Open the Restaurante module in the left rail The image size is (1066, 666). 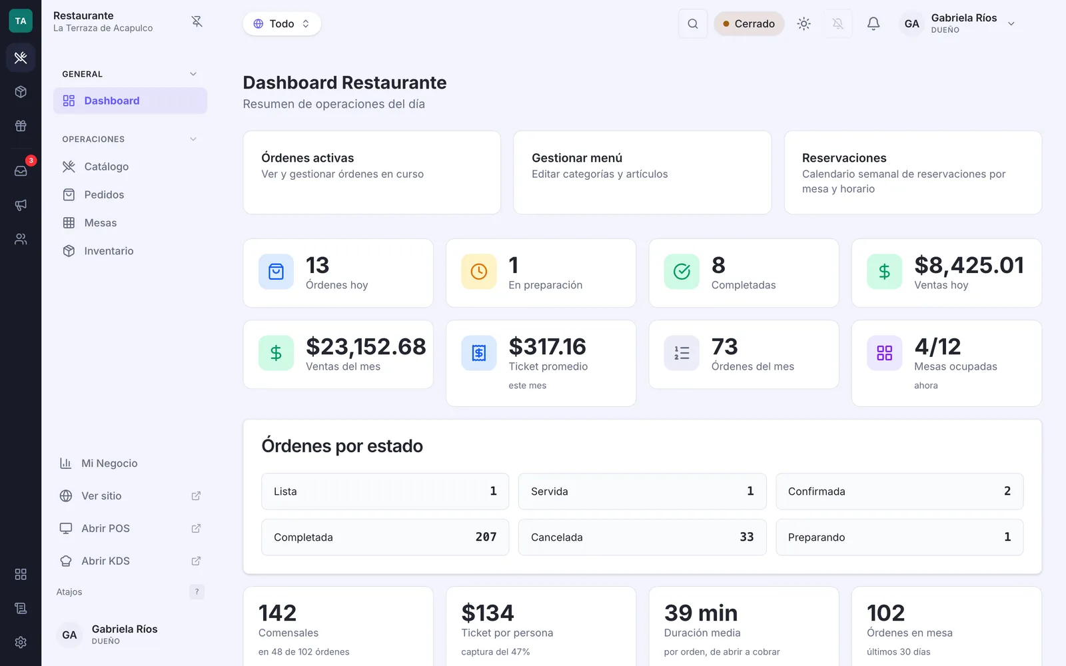click(21, 57)
